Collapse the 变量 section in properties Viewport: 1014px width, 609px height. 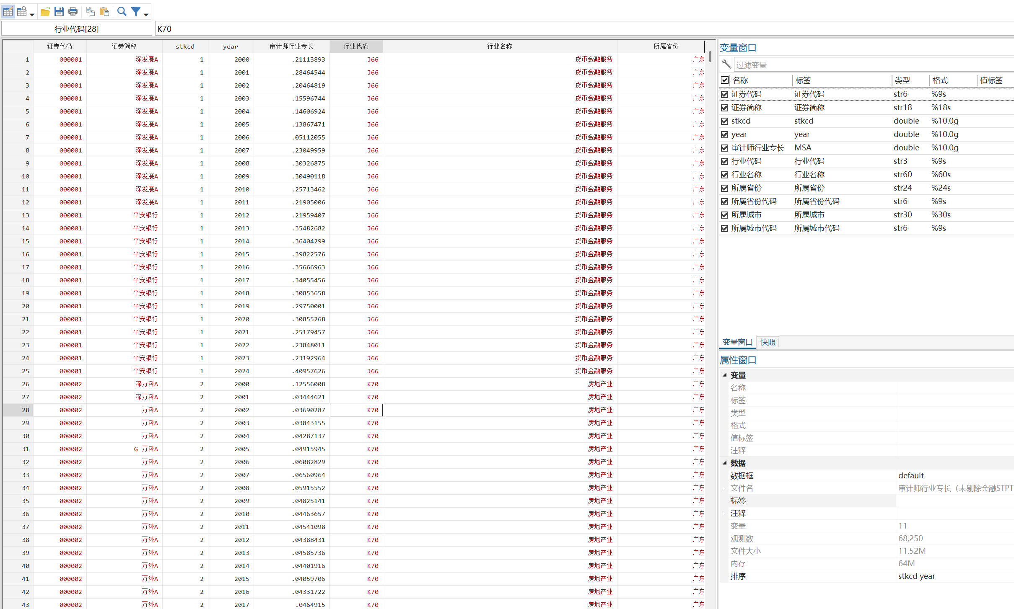724,375
